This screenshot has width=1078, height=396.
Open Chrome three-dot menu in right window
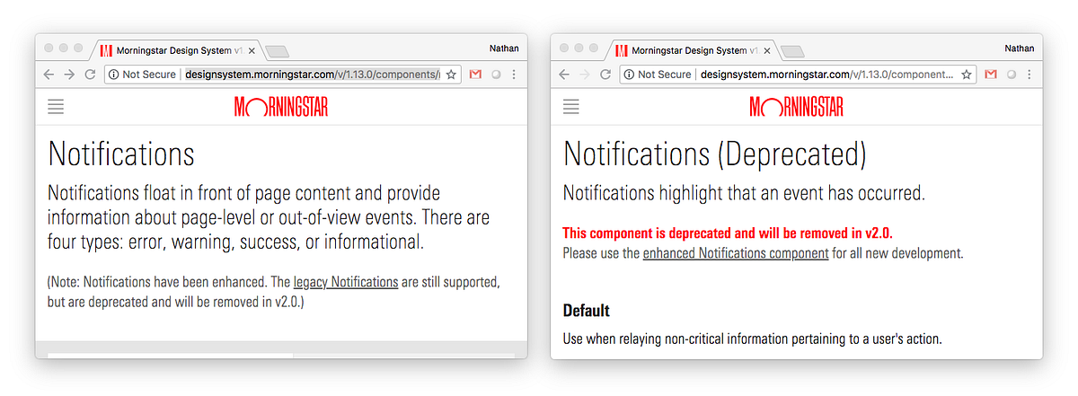click(1029, 75)
